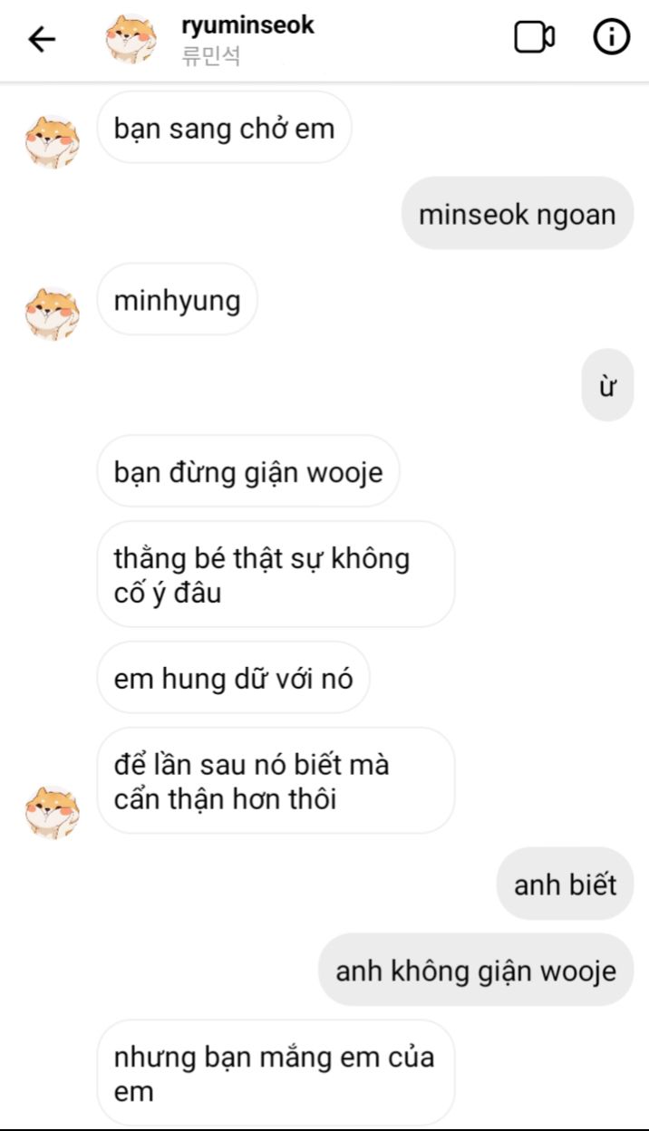The image size is (649, 1131).
Task: Tap the 'minhyung' message bubble
Action: 177,300
